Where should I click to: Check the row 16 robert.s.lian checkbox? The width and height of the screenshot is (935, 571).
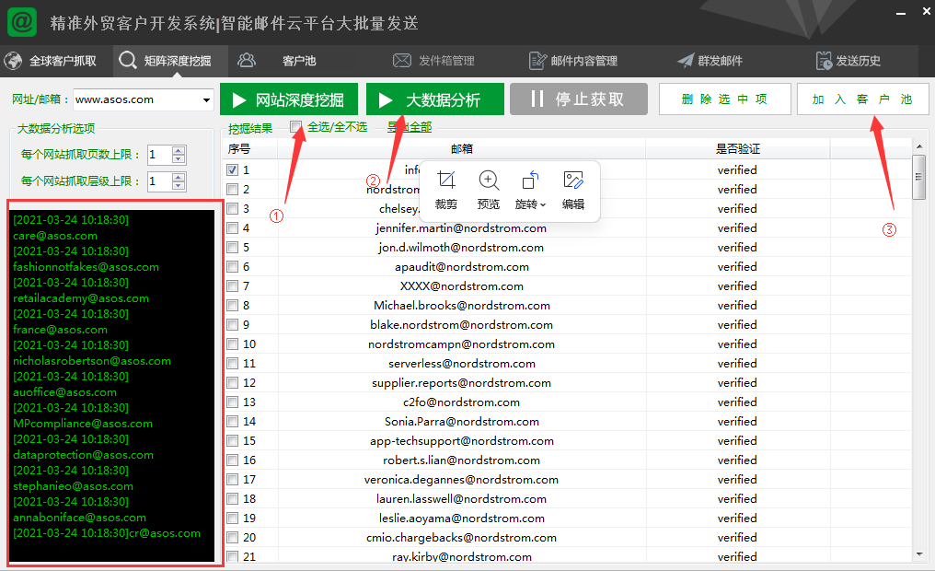(233, 460)
